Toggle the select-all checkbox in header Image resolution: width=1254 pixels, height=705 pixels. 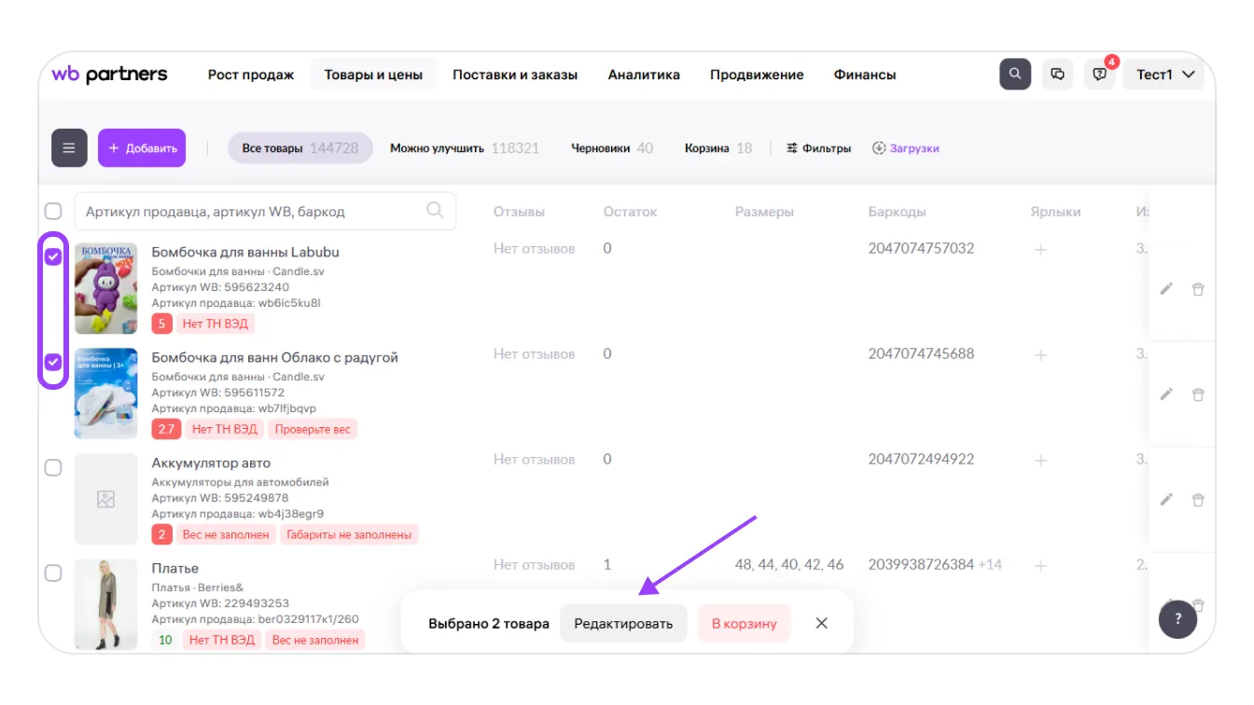point(53,211)
